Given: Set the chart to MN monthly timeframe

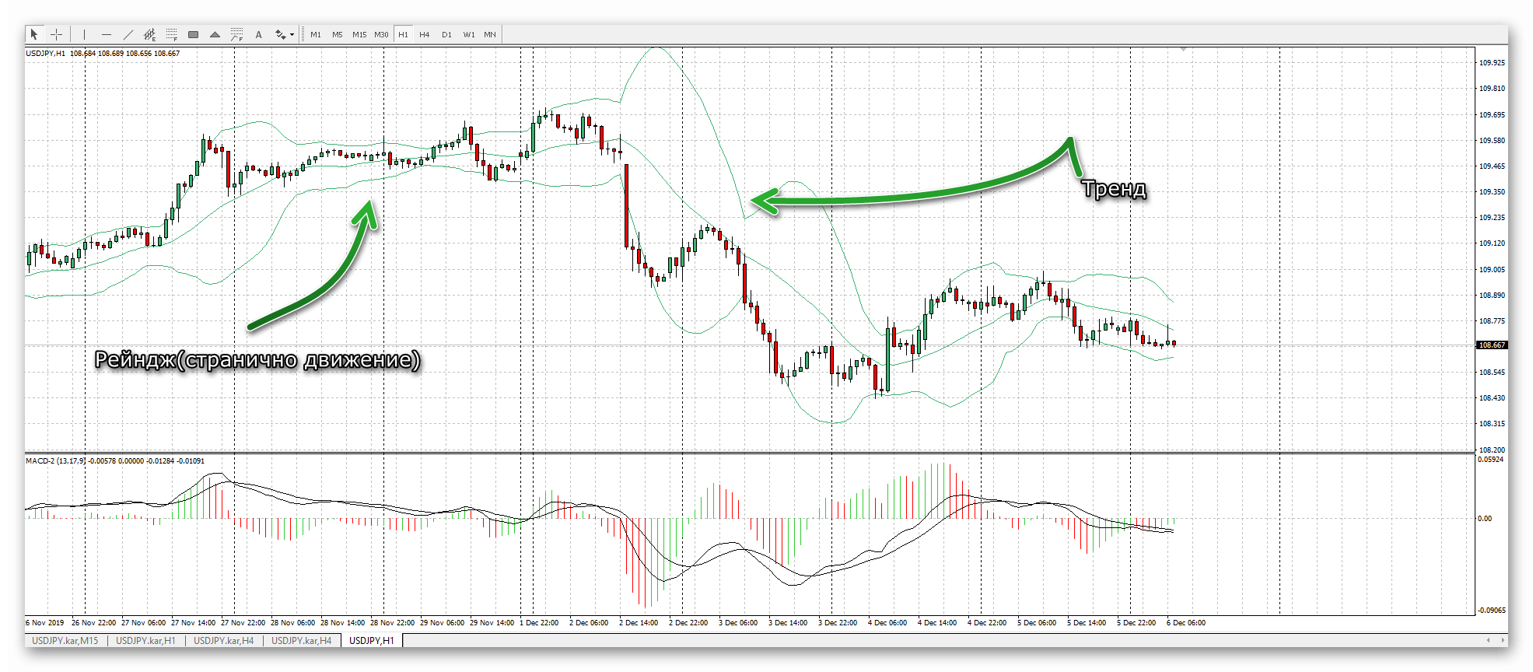Looking at the screenshot, I should (490, 34).
